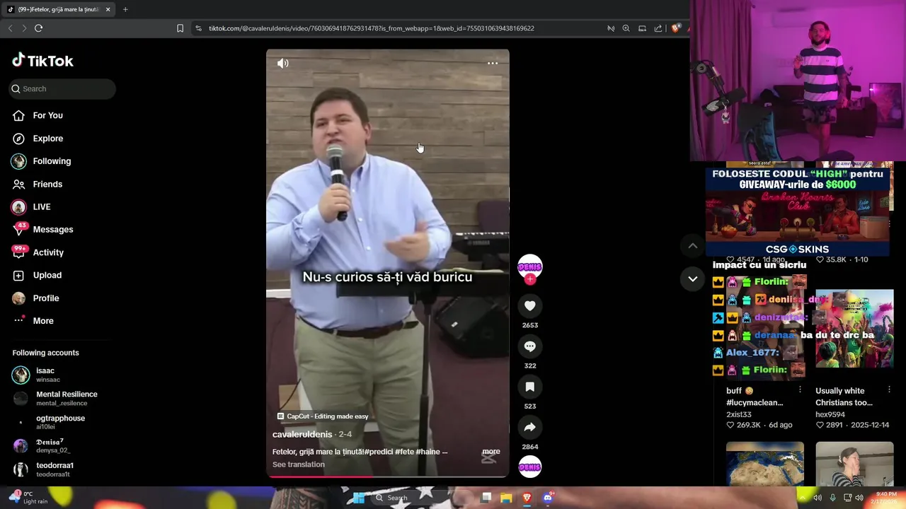Open the video three-dots options menu

point(493,64)
